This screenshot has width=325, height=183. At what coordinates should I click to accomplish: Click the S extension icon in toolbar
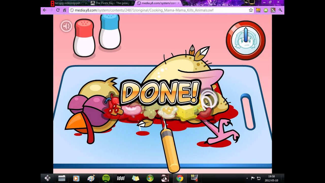273,10
